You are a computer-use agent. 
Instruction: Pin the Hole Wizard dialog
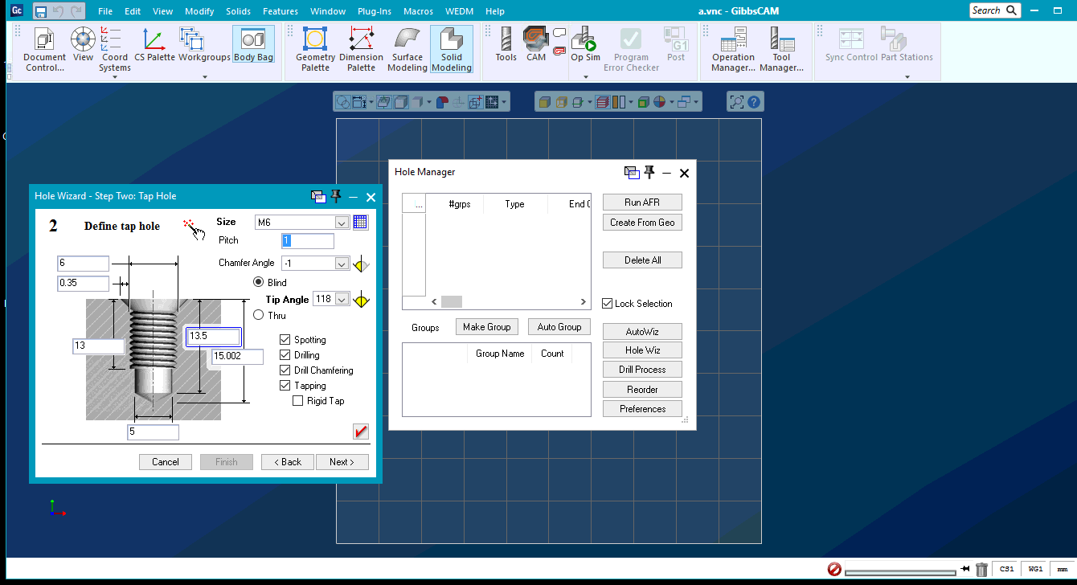(x=336, y=196)
